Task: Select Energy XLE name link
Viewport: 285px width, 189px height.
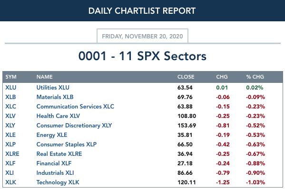Action: 52,135
